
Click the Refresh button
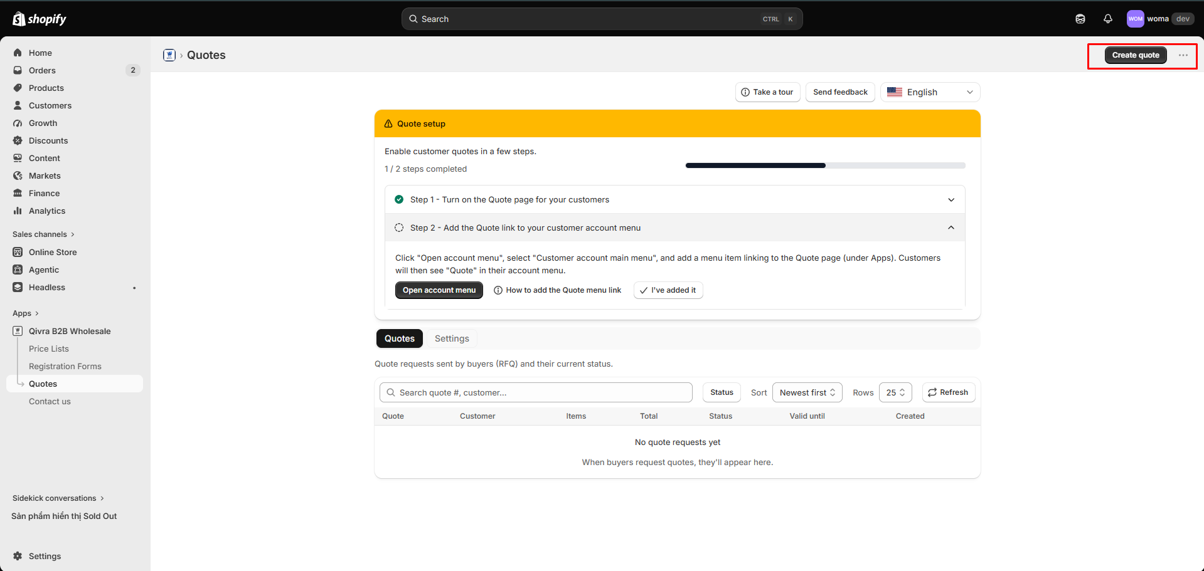948,392
